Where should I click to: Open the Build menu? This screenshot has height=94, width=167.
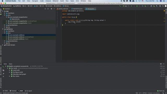(62, 1)
